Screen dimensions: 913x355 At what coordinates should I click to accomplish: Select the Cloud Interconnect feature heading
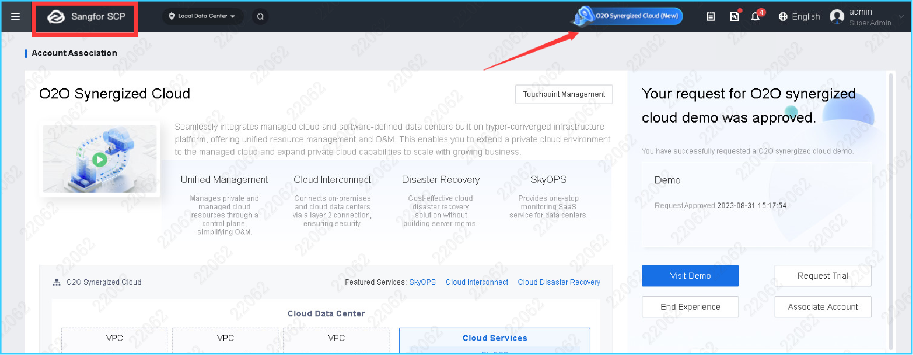[333, 180]
